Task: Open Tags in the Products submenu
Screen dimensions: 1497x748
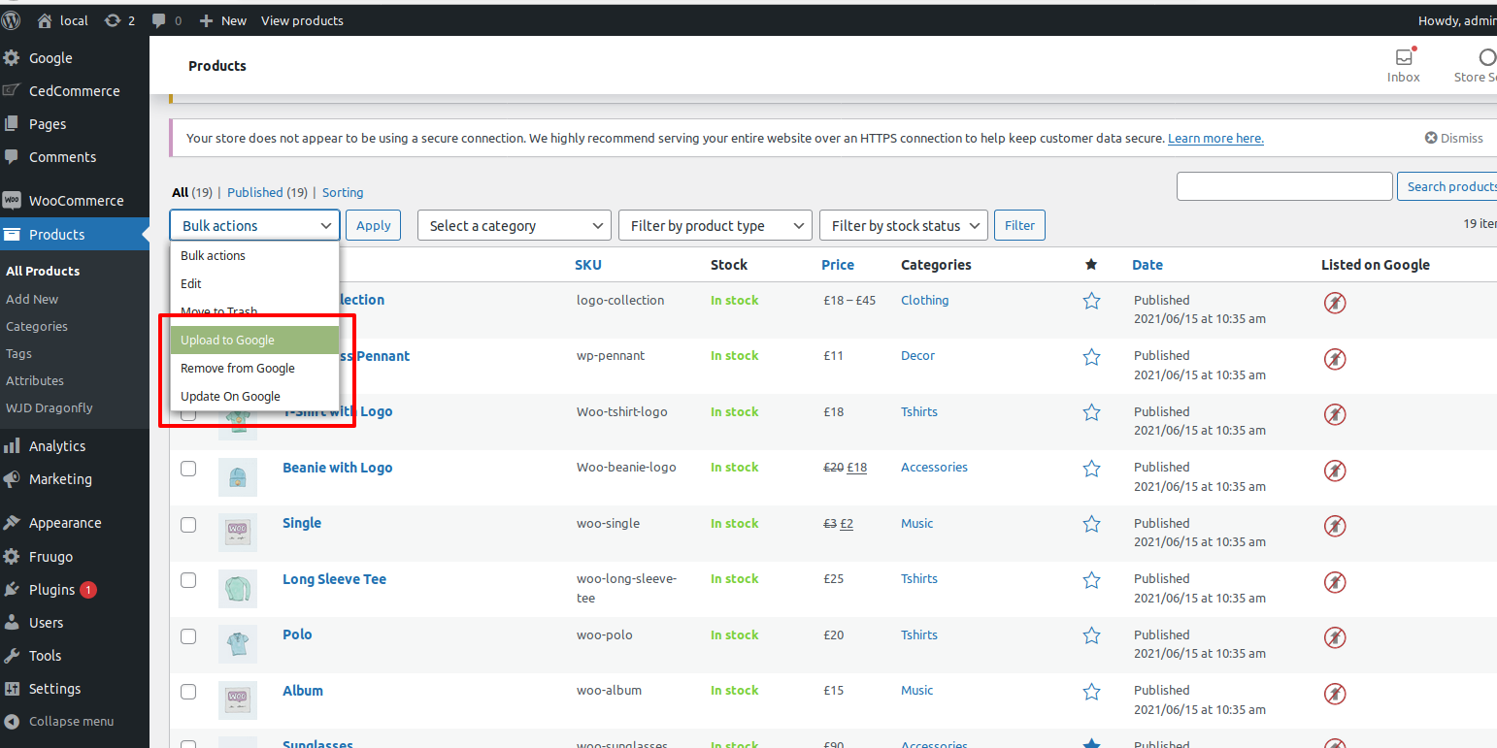Action: coord(19,353)
